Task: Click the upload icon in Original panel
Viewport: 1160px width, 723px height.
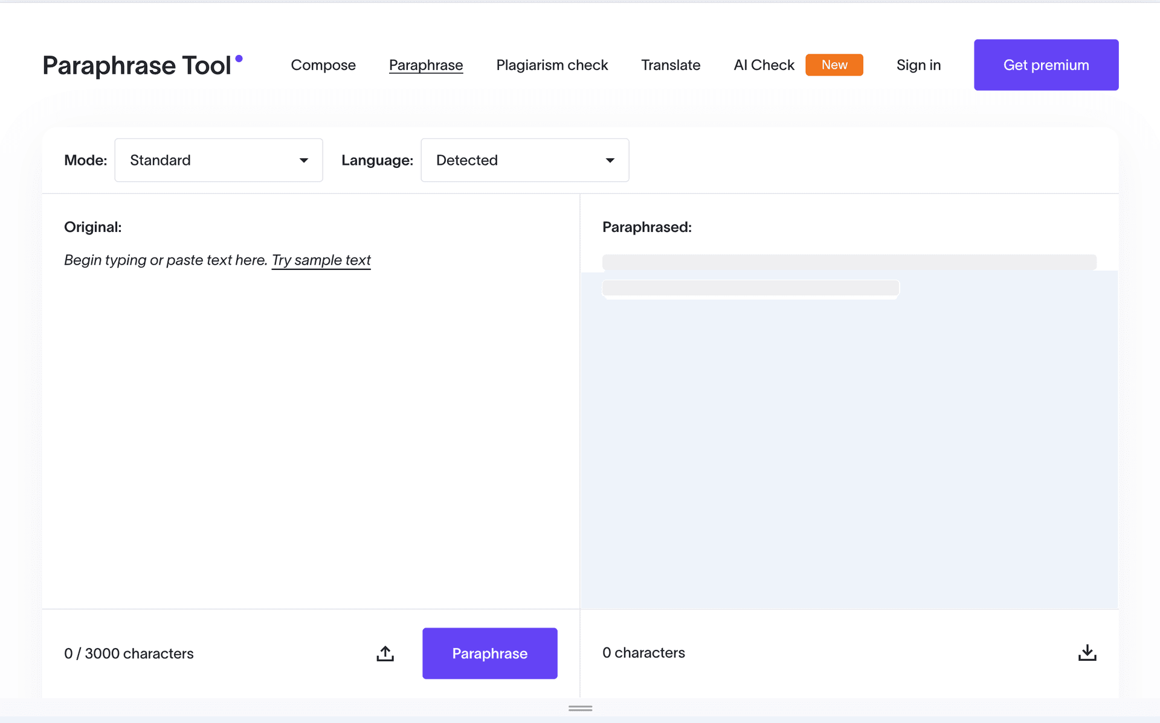Action: click(x=385, y=653)
